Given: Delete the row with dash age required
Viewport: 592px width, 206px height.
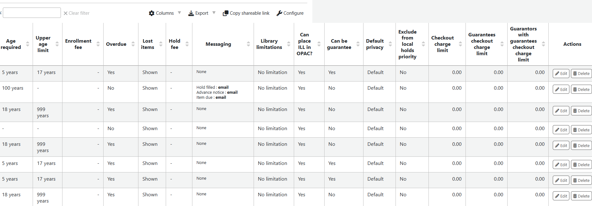Looking at the screenshot, I should pyautogui.click(x=581, y=130).
